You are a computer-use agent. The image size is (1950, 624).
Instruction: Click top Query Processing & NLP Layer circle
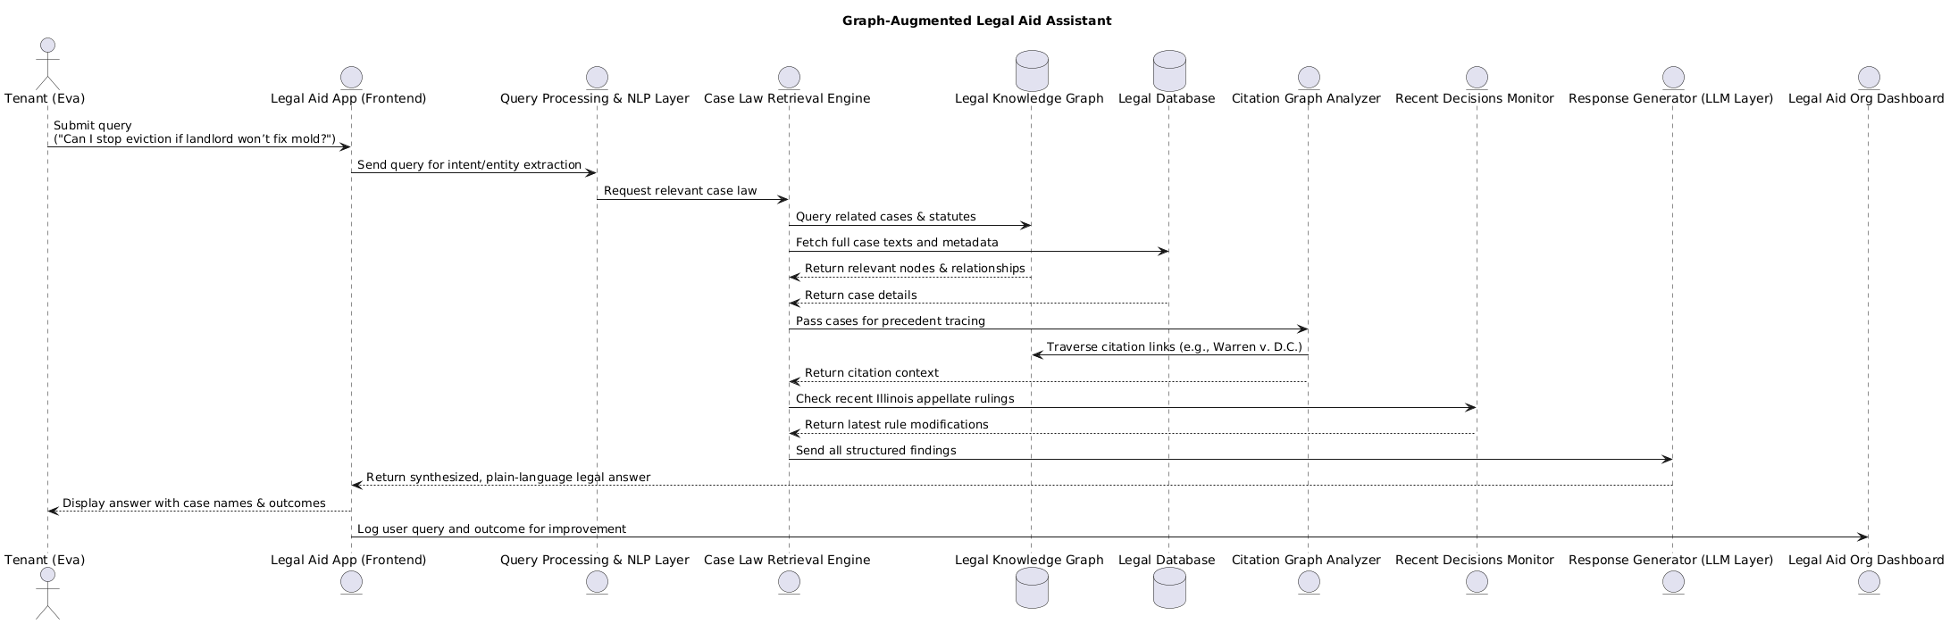(597, 78)
